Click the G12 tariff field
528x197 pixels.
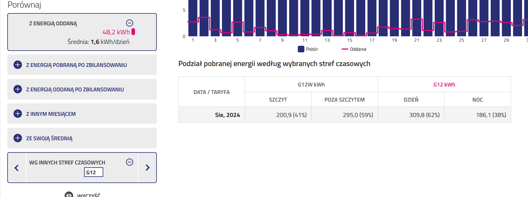click(x=94, y=172)
